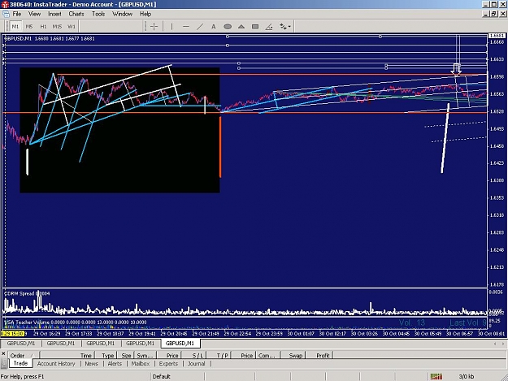
Task: Open the Window menu
Action: coord(122,14)
